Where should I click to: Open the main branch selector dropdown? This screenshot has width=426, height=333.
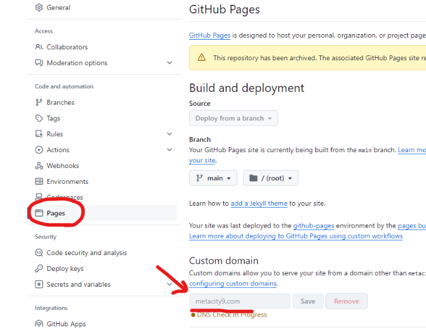(213, 178)
